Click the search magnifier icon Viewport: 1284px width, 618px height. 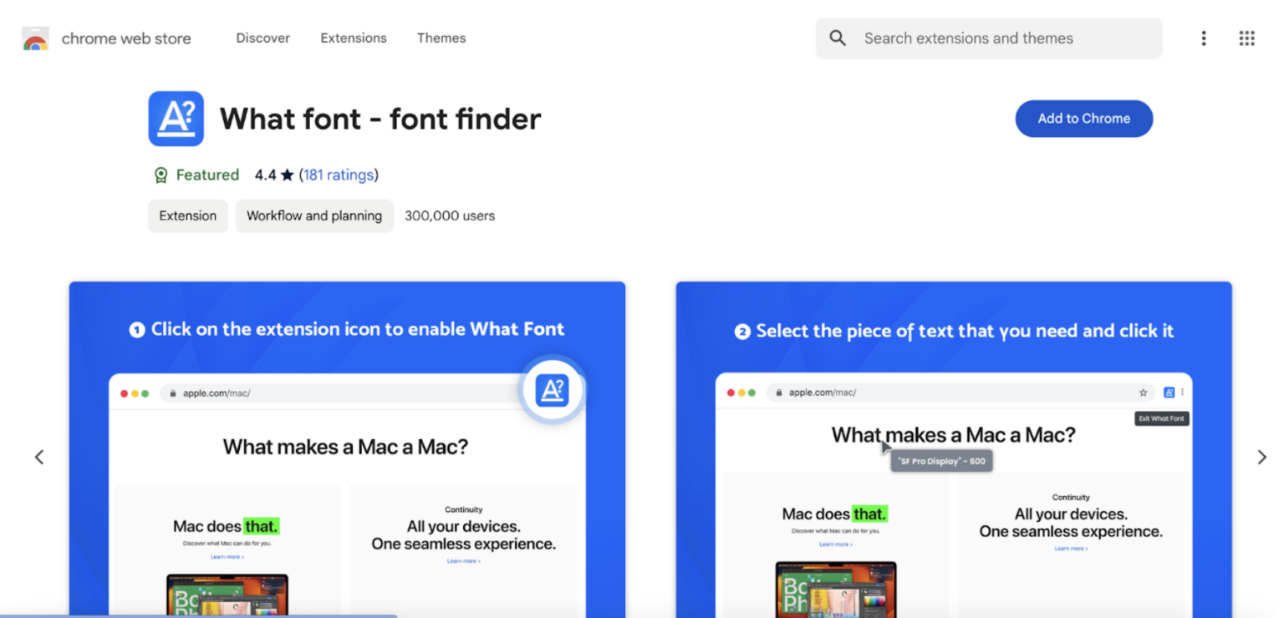coord(837,38)
